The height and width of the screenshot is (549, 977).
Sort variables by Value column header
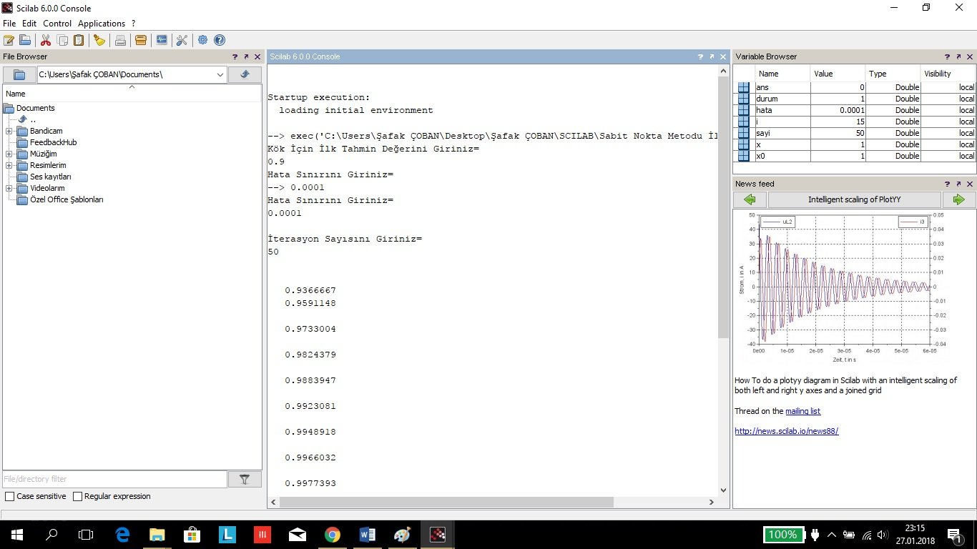(x=838, y=74)
